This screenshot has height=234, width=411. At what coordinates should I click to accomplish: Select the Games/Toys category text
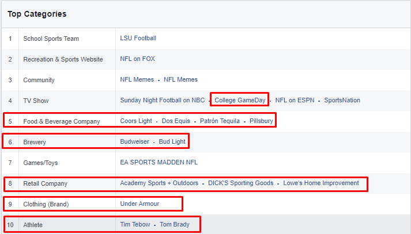(x=40, y=163)
